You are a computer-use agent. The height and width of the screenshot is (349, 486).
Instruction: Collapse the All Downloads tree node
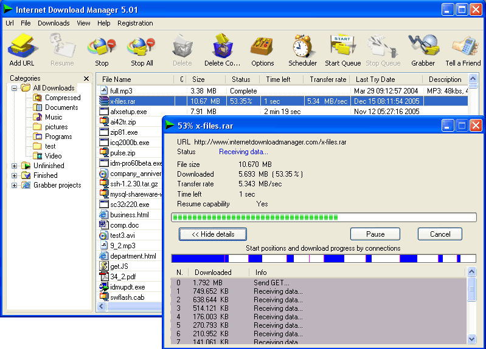click(14, 88)
